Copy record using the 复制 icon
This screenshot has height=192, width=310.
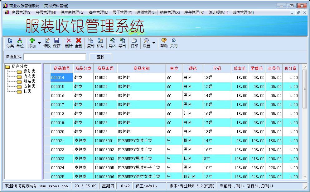click(90, 43)
